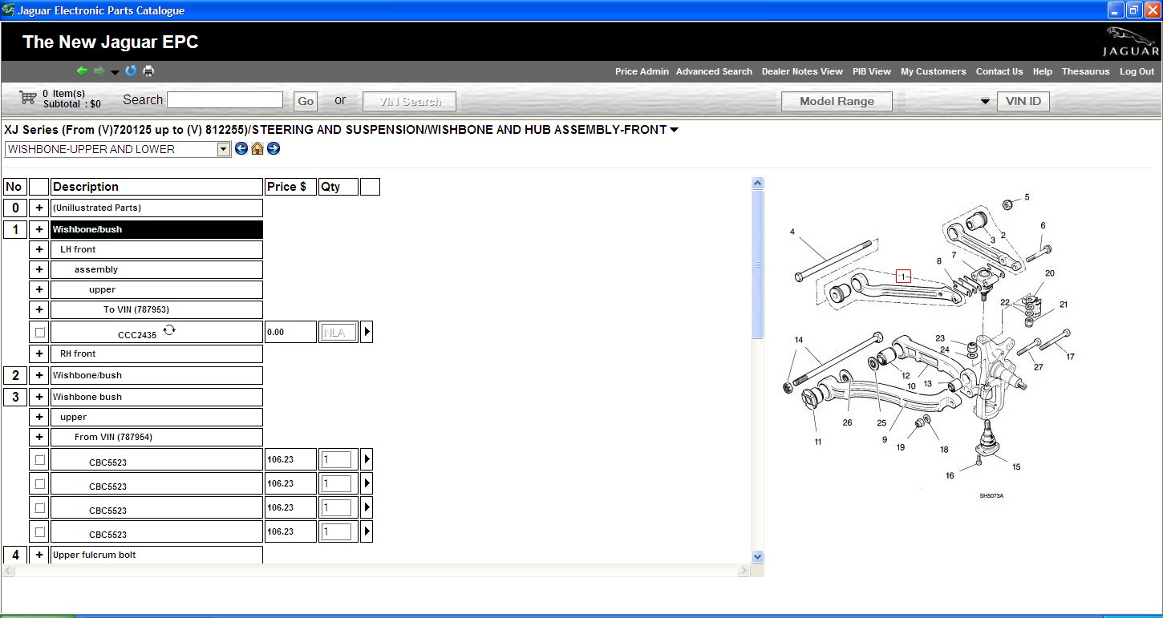Click the item number 0 cell
The height and width of the screenshot is (618, 1163).
coord(14,208)
